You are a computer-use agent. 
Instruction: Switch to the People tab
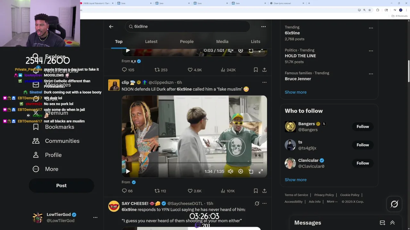tap(187, 42)
